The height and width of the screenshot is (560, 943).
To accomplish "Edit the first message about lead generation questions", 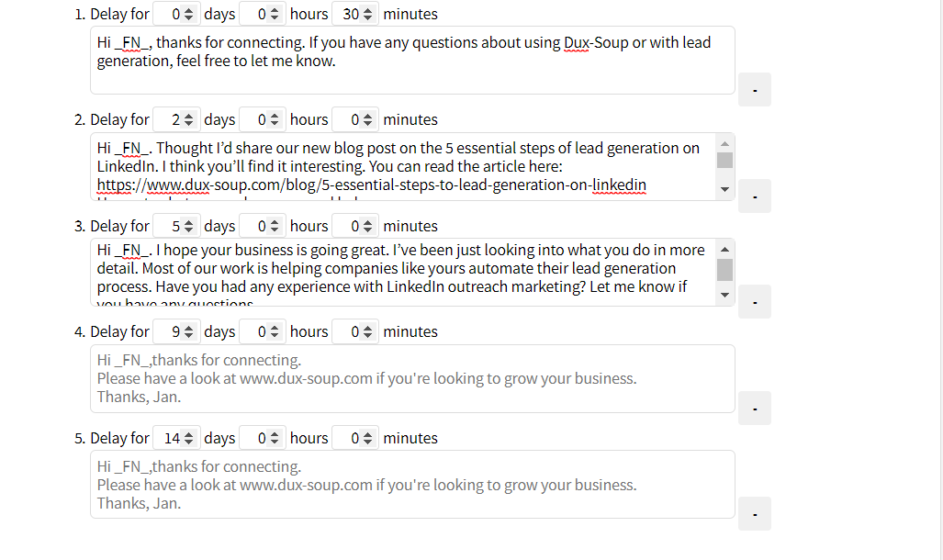I will click(412, 61).
